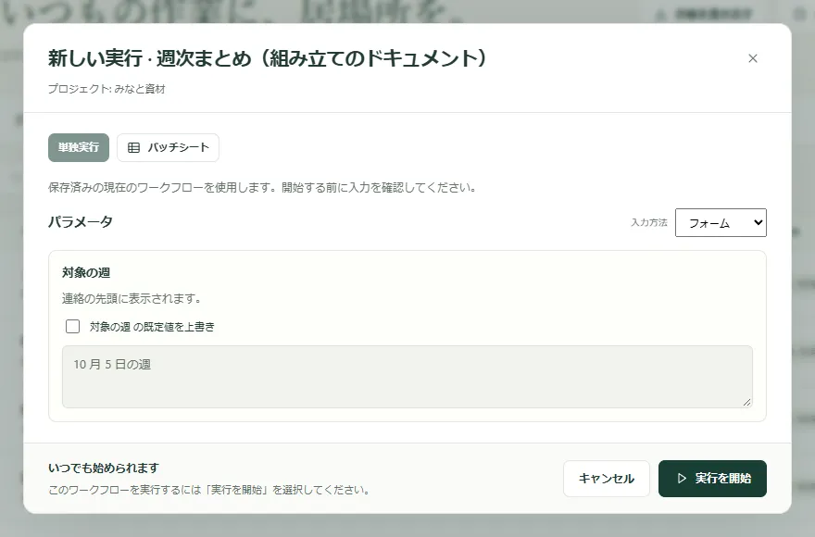Click the 「実行を開始」を選択してください hint text
This screenshot has height=537, width=815.
(209, 490)
